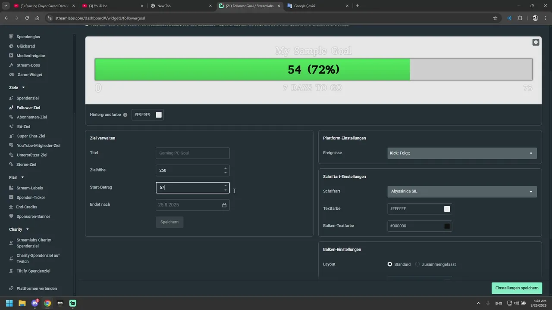Open the Ereignisse dropdown
Screen dimensions: 552x310
pos(462,153)
